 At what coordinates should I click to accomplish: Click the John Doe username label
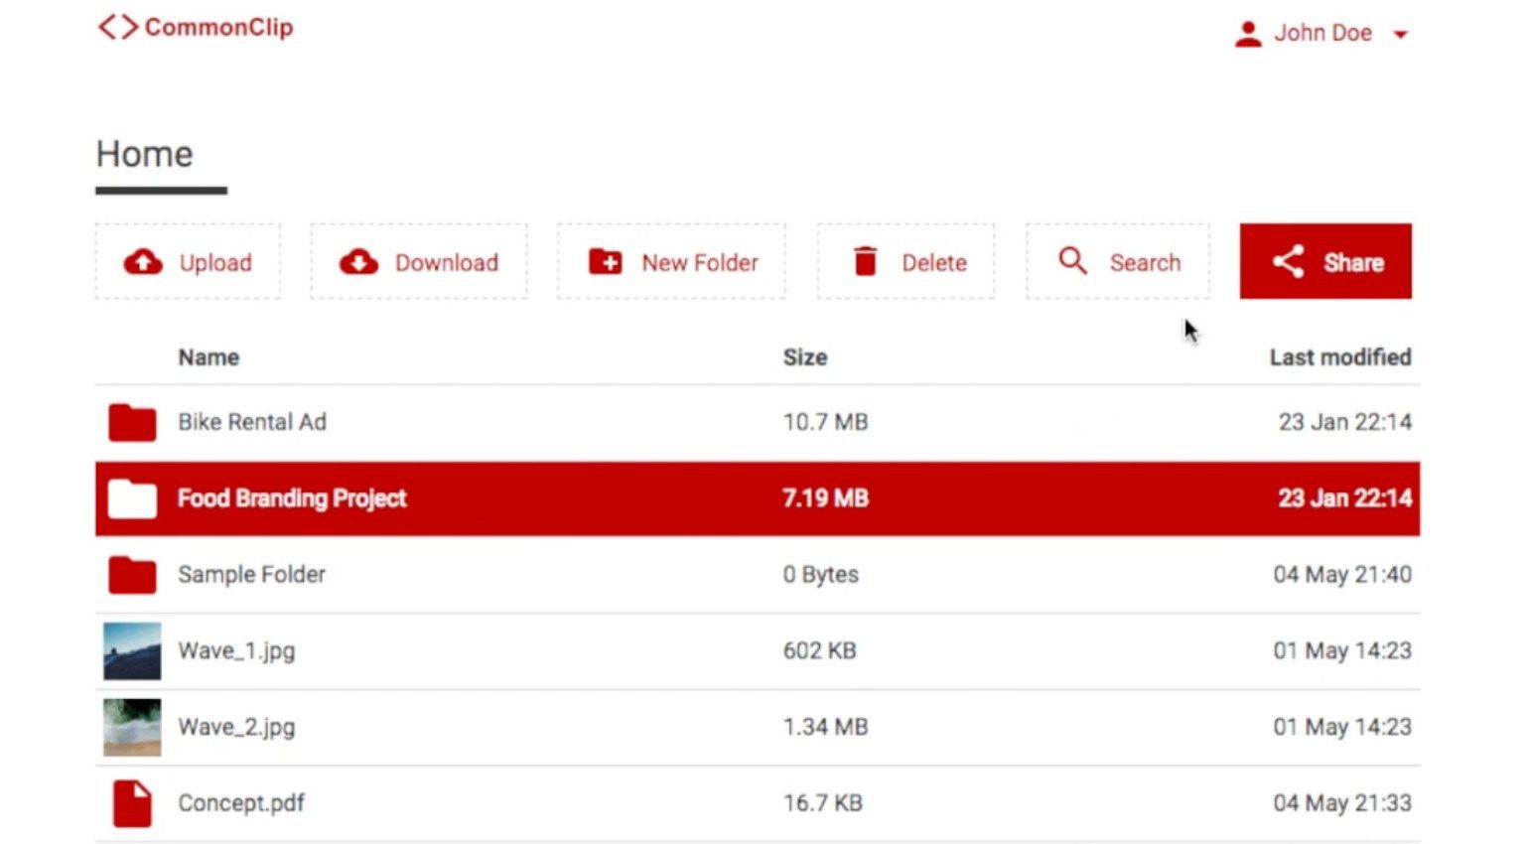pyautogui.click(x=1322, y=33)
